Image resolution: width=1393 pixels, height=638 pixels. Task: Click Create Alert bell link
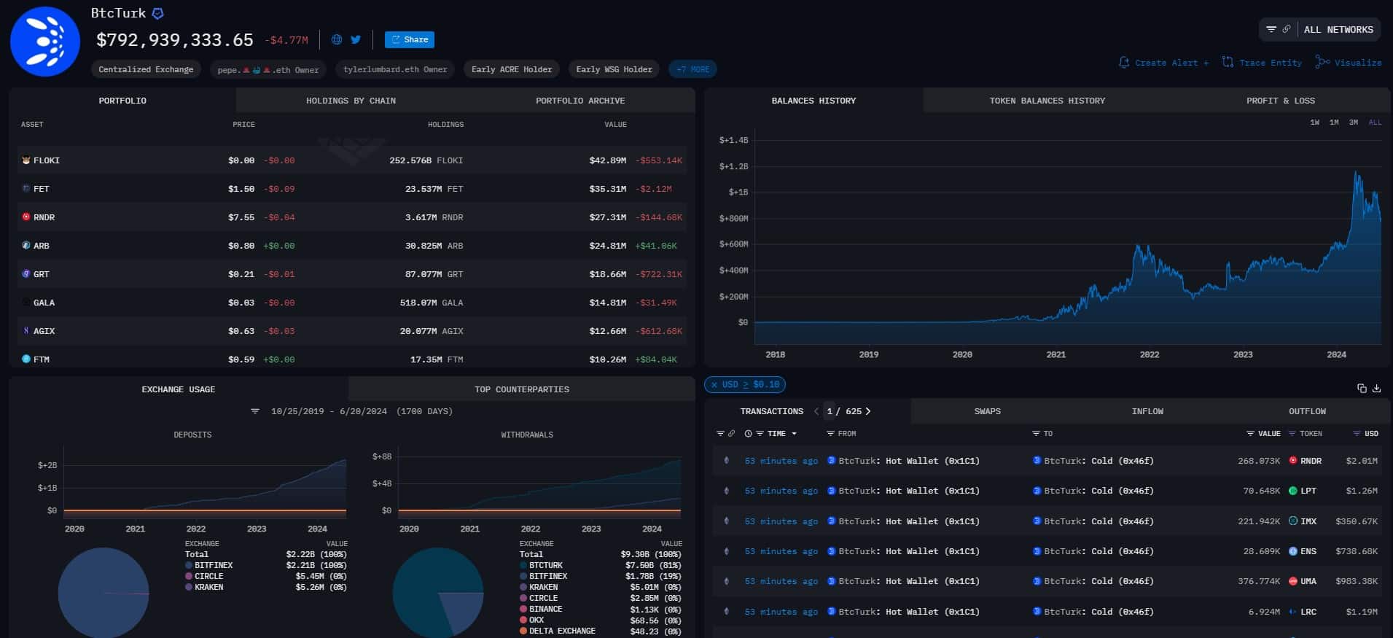pyautogui.click(x=1163, y=63)
